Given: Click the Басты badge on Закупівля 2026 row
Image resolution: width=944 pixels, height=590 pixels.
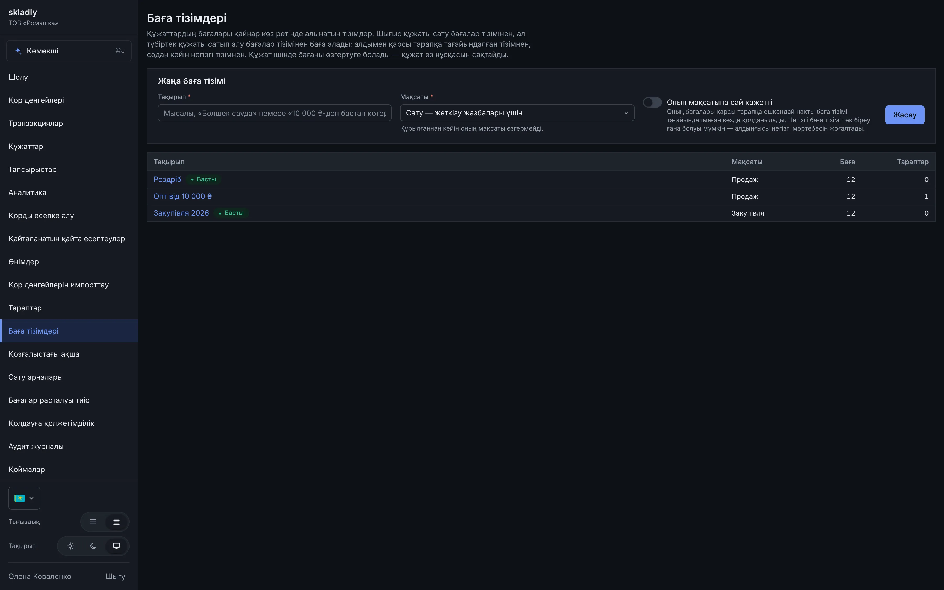Looking at the screenshot, I should pyautogui.click(x=231, y=213).
